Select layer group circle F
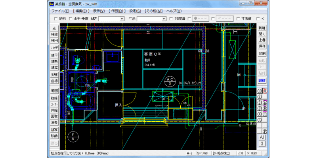The width and height of the screenshot is (317, 158). (x=265, y=132)
